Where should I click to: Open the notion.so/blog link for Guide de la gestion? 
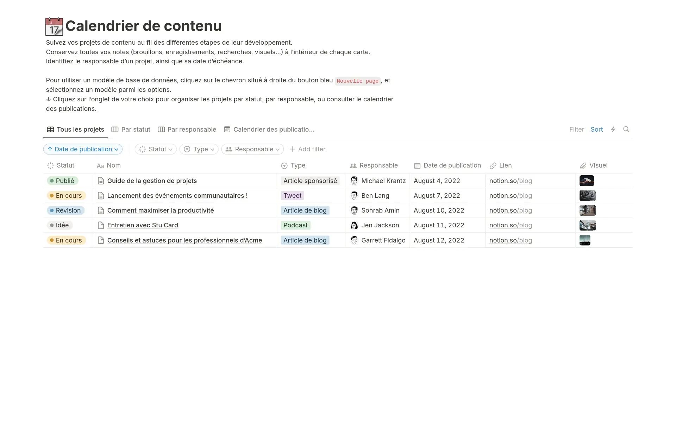[x=511, y=181]
